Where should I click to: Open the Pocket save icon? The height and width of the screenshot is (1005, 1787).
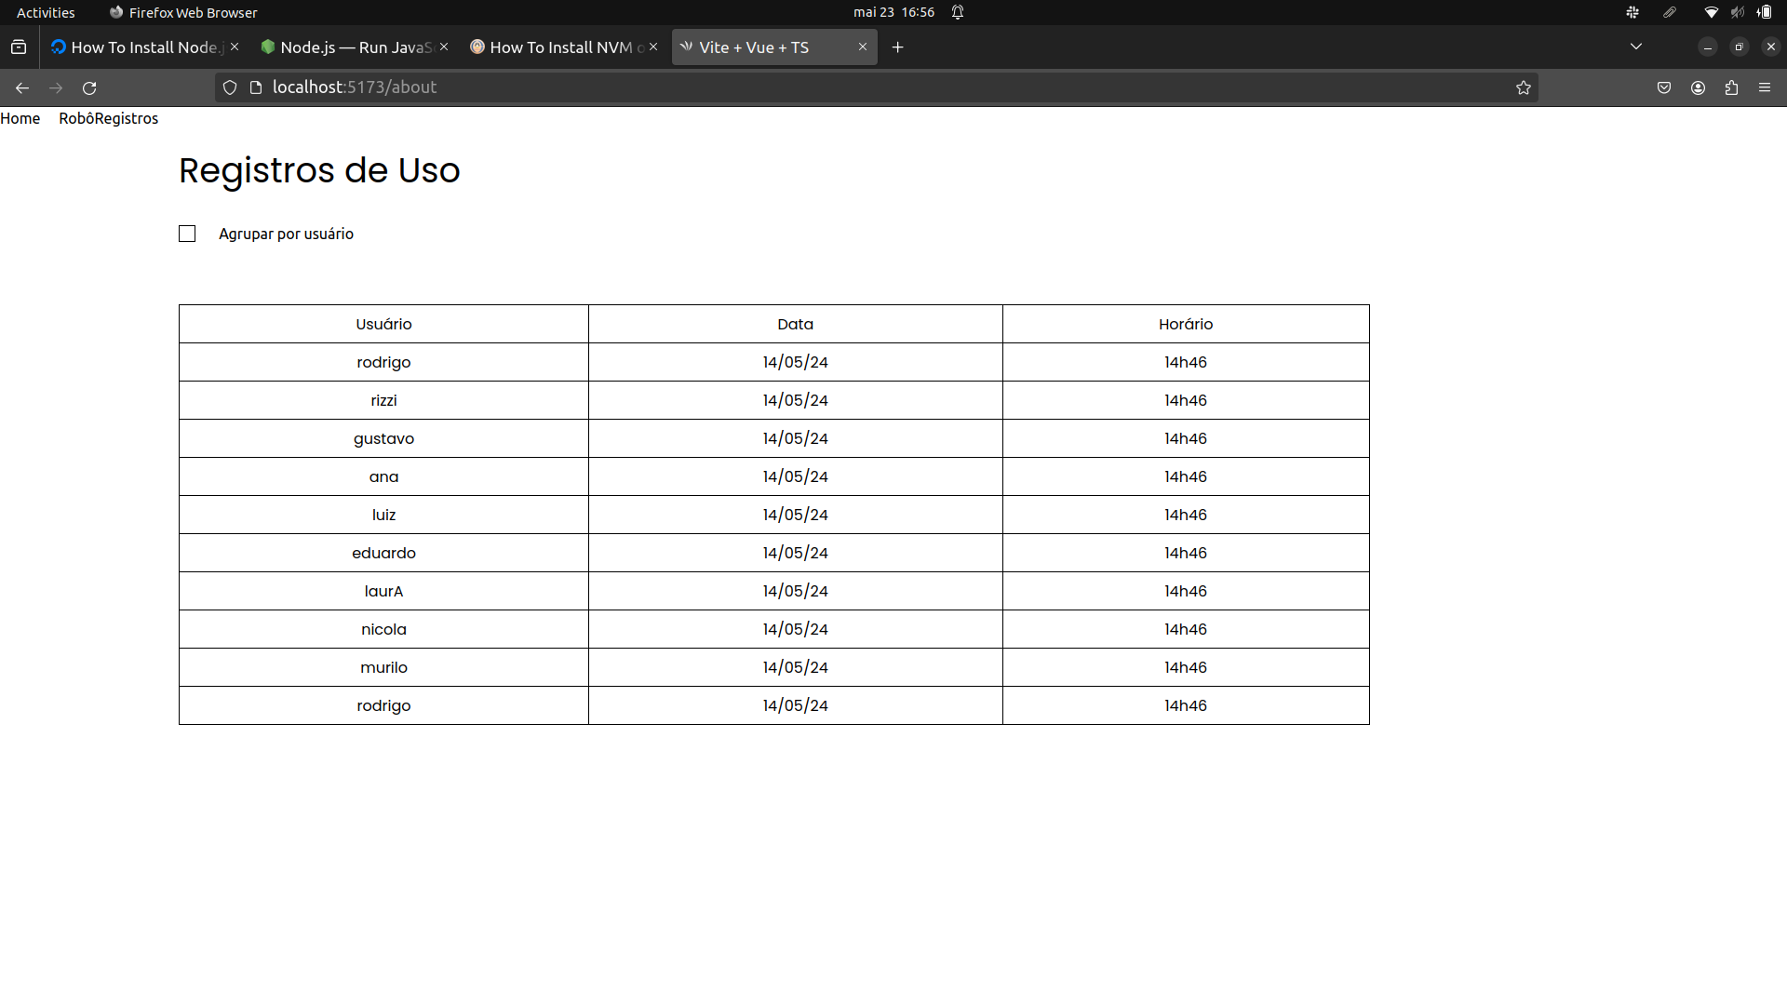coord(1664,87)
